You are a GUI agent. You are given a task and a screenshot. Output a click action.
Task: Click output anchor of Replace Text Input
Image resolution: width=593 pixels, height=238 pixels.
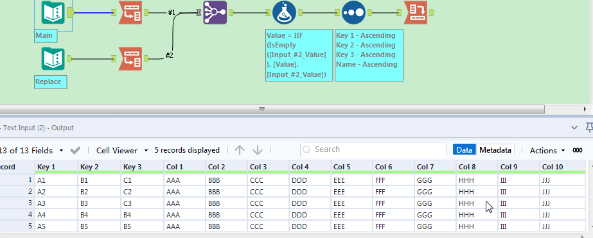(69, 59)
